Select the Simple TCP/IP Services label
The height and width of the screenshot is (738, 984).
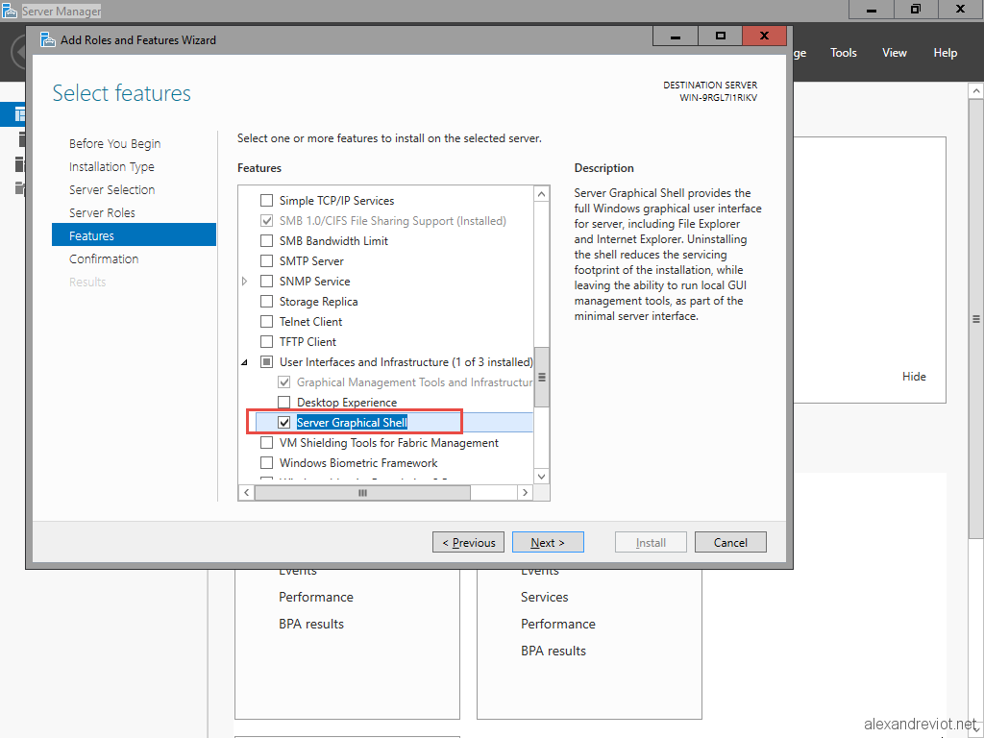pyautogui.click(x=337, y=200)
